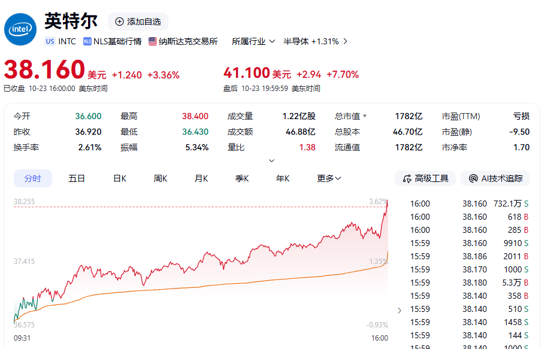Click the Intel circular logo icon
Viewport: 548px width, 349px height.
tap(20, 29)
